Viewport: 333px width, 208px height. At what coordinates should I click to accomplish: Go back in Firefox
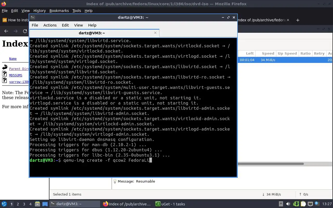coord(6,31)
